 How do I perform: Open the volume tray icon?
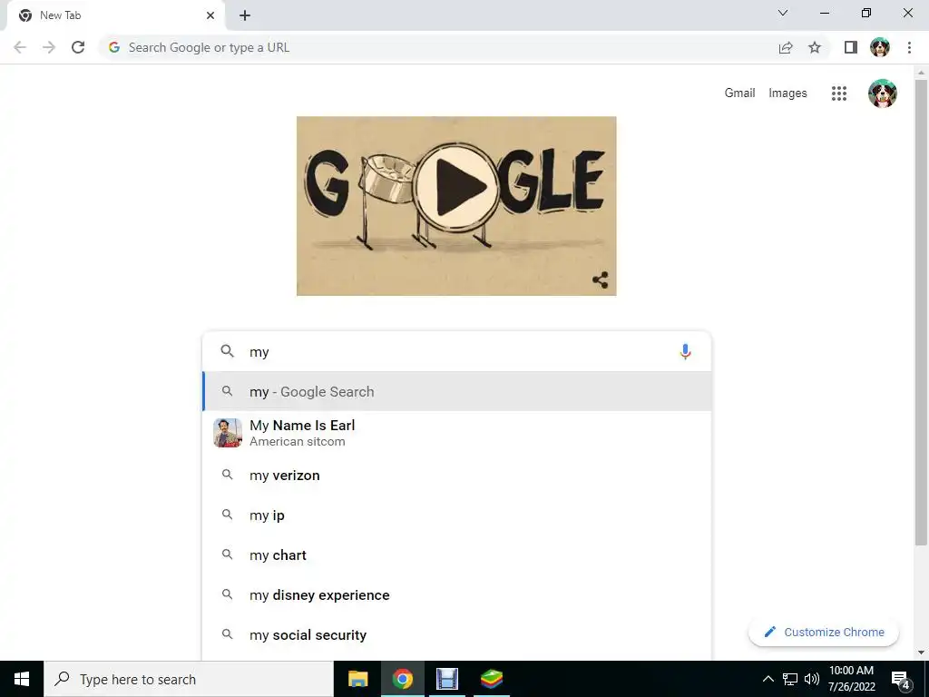pos(812,679)
